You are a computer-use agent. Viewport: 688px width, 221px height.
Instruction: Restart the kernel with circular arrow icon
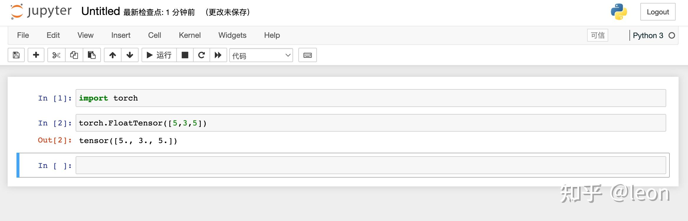(202, 55)
